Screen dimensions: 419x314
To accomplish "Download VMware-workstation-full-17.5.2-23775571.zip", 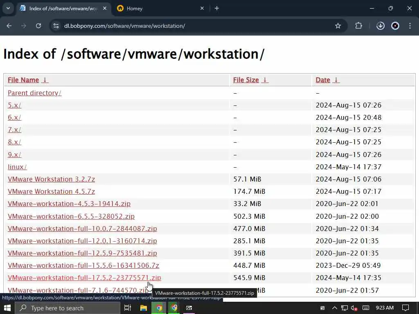I will pyautogui.click(x=84, y=278).
